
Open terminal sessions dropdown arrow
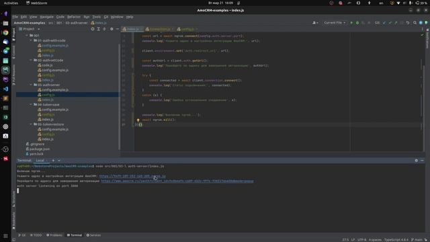coord(59,161)
